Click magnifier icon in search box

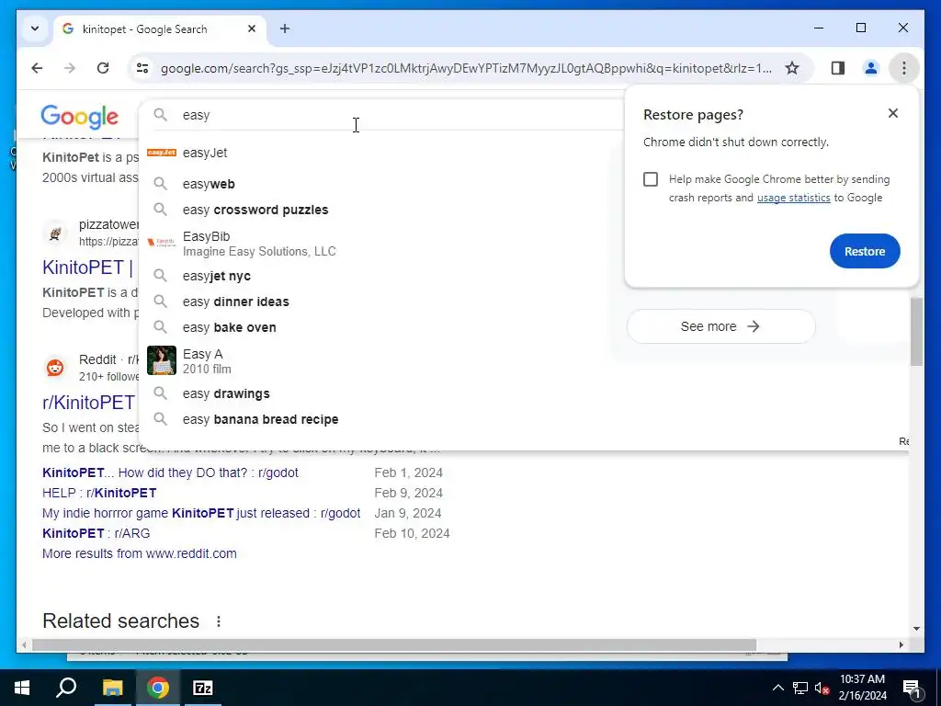pyautogui.click(x=160, y=115)
